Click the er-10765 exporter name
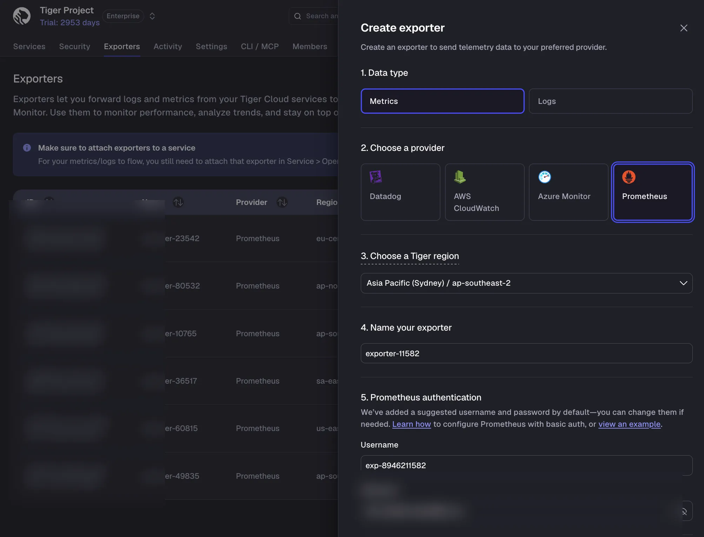The width and height of the screenshot is (704, 537). tap(181, 333)
